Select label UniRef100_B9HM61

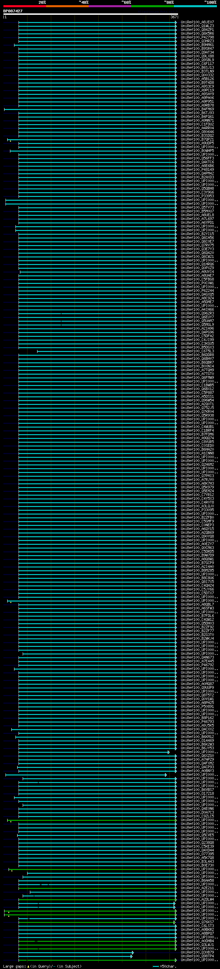click(197, 45)
